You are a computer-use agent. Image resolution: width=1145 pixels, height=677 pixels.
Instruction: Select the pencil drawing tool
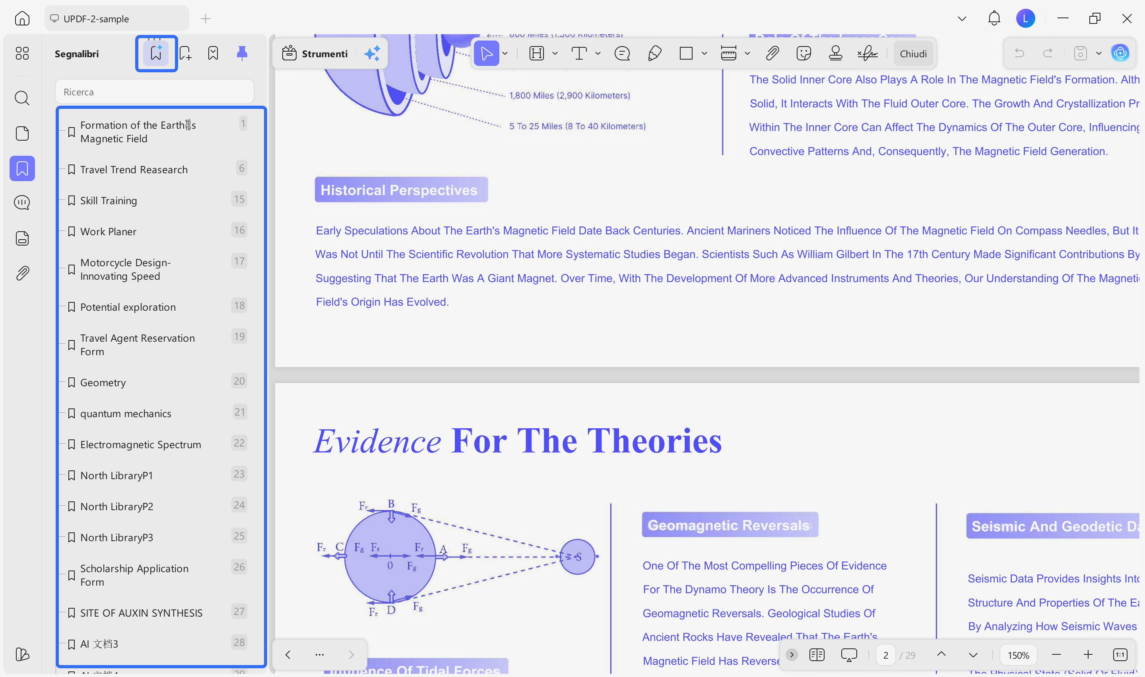pyautogui.click(x=654, y=53)
